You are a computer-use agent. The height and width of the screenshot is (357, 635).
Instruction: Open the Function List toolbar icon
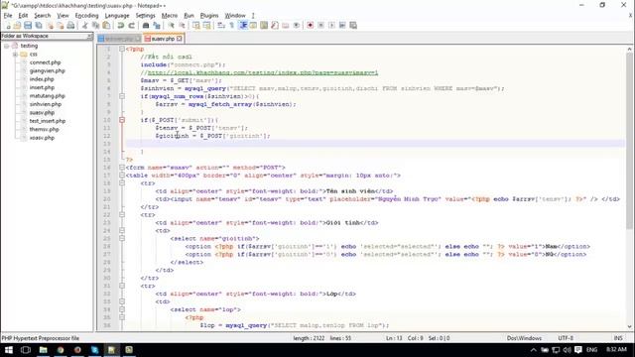[x=275, y=25]
